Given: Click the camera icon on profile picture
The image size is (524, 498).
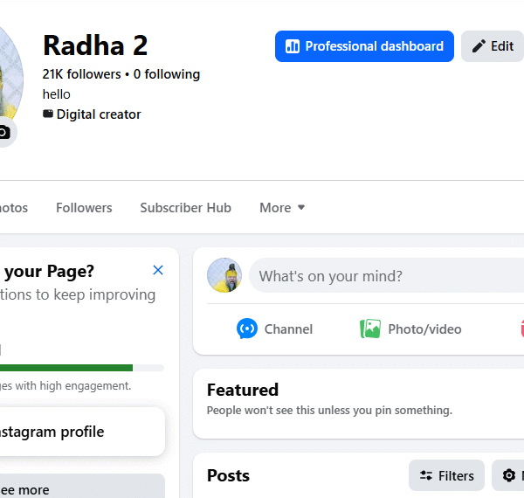Looking at the screenshot, I should point(4,132).
